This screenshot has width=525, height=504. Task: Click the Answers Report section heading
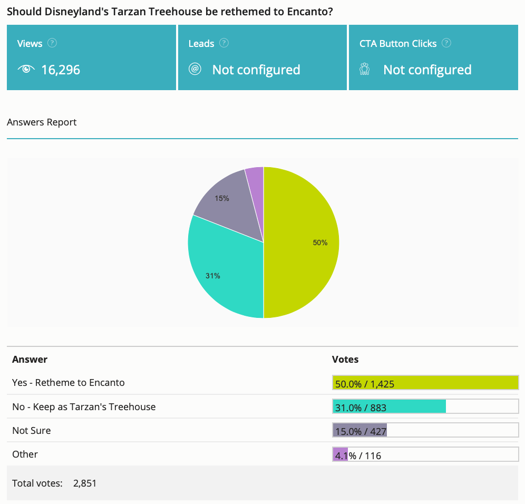pyautogui.click(x=42, y=122)
